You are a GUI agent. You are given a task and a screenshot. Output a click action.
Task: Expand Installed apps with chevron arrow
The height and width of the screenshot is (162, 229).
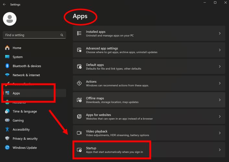[220, 33]
